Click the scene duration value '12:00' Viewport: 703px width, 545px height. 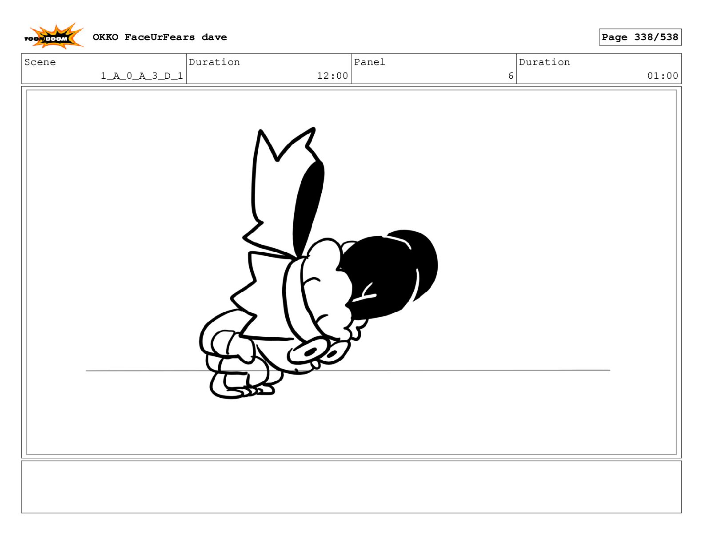coord(332,76)
